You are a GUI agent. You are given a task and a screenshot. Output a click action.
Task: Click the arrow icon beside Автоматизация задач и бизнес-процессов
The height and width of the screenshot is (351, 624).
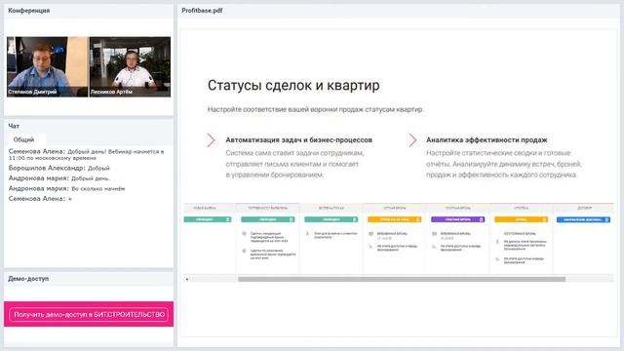coord(211,140)
